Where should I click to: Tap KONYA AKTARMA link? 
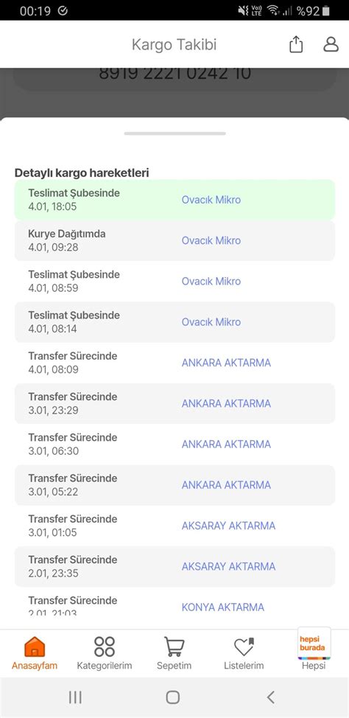tap(223, 607)
